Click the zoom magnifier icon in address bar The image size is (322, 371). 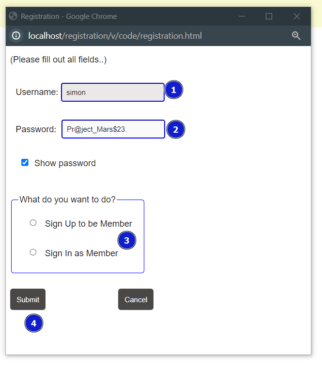pyautogui.click(x=296, y=36)
